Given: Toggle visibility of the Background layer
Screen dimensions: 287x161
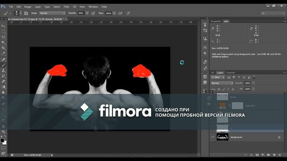Looking at the screenshot, I should click(213, 137).
